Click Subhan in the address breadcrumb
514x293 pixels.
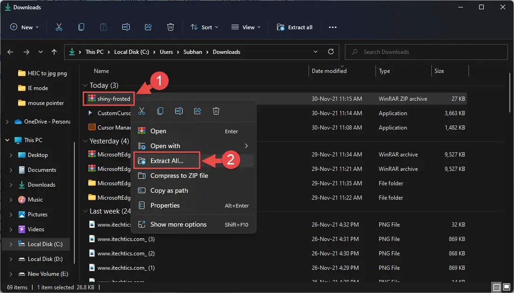[x=193, y=52]
